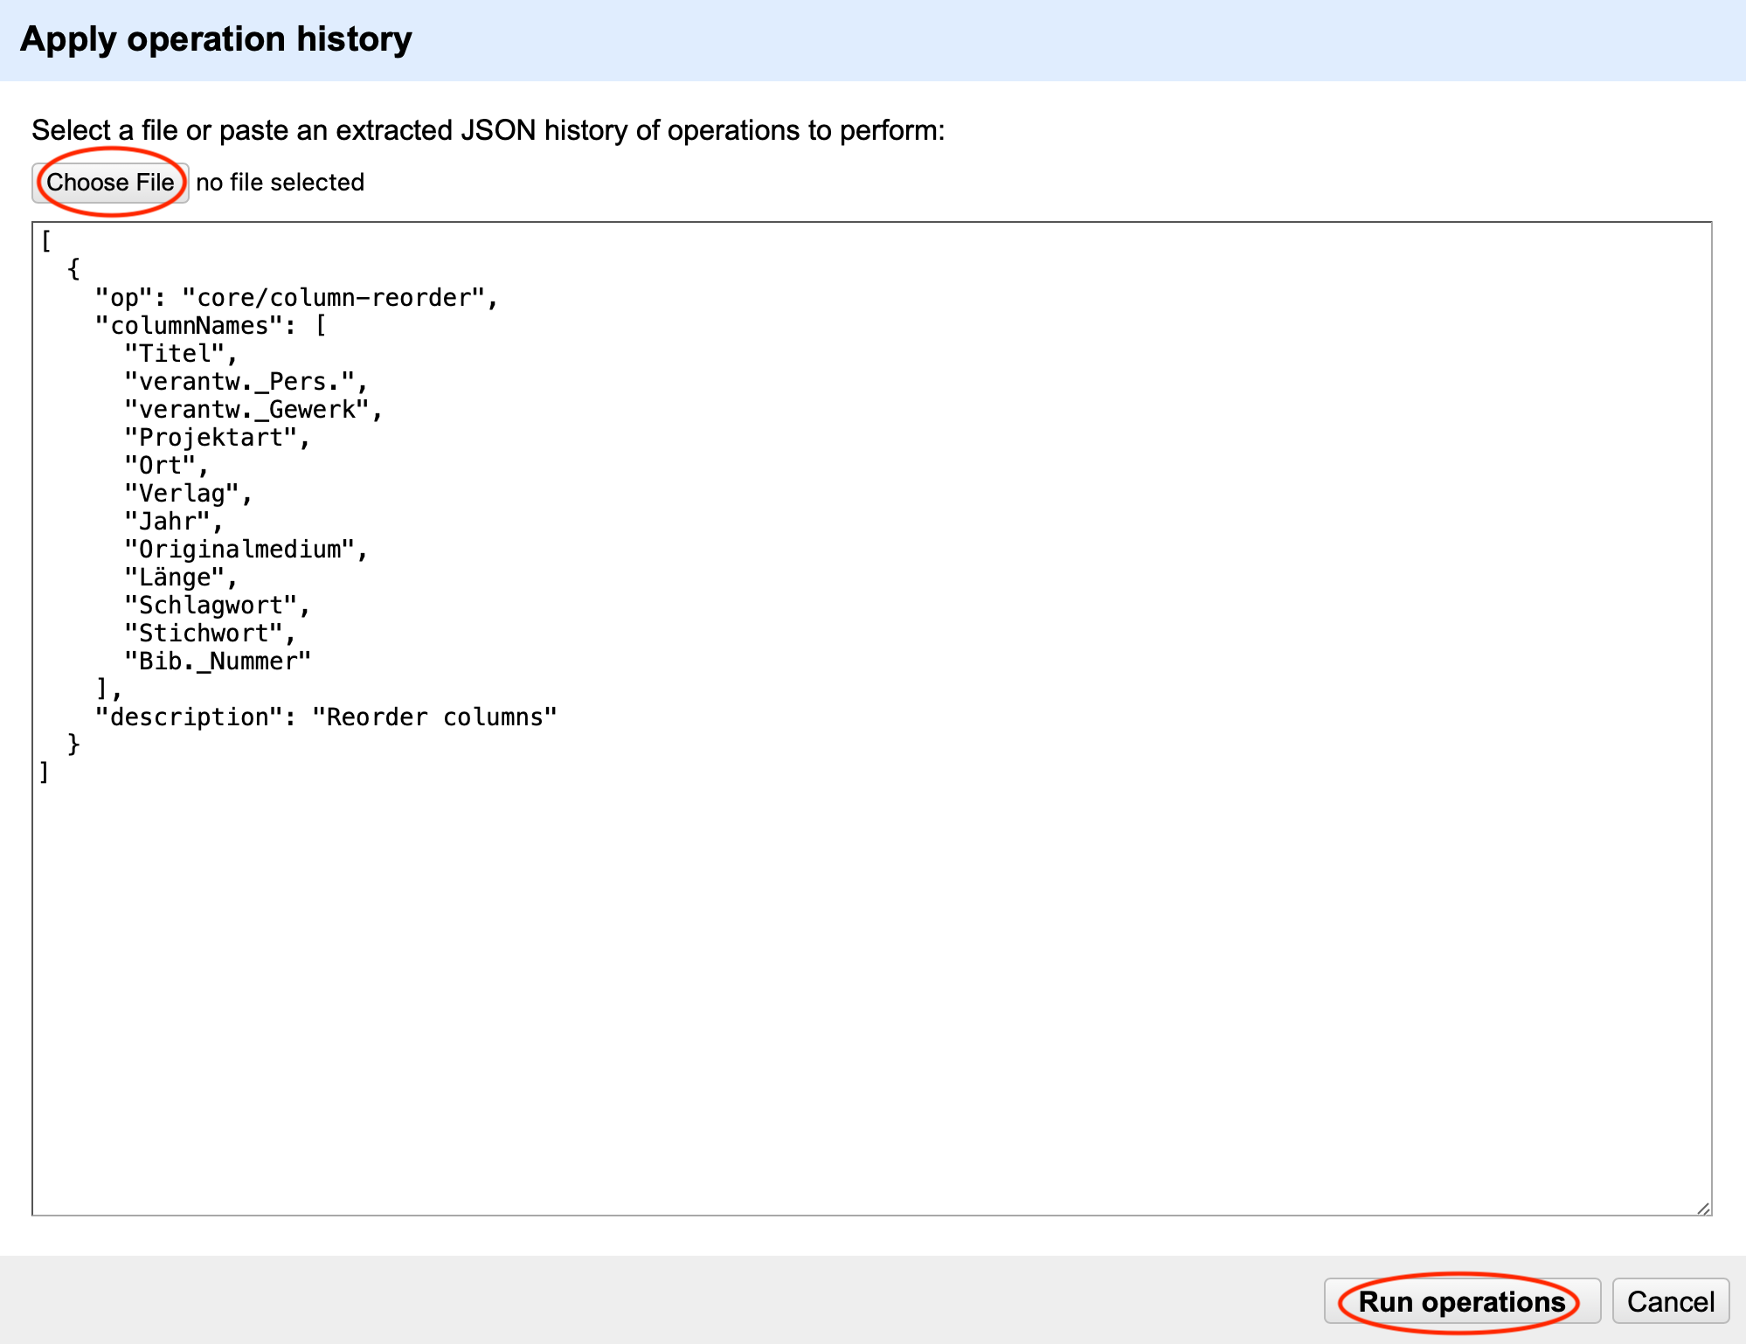Viewport: 1746px width, 1344px height.
Task: Click the "Projektart" entry in the JSON
Action: [x=211, y=438]
